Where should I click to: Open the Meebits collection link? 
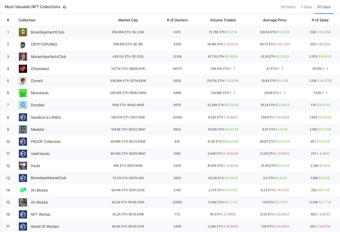pos(37,129)
